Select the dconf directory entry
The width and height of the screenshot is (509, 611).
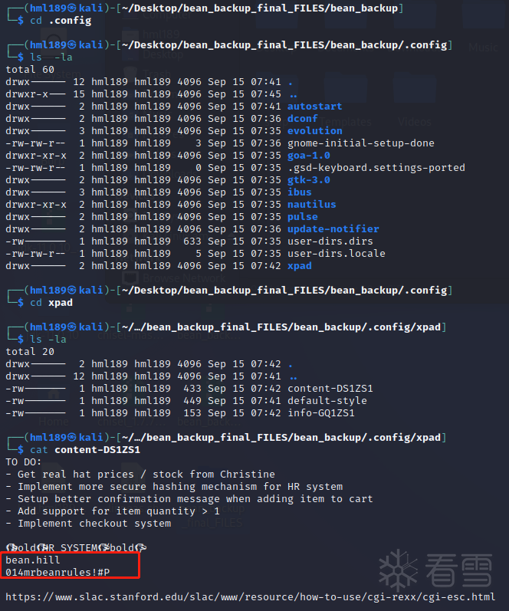click(302, 119)
